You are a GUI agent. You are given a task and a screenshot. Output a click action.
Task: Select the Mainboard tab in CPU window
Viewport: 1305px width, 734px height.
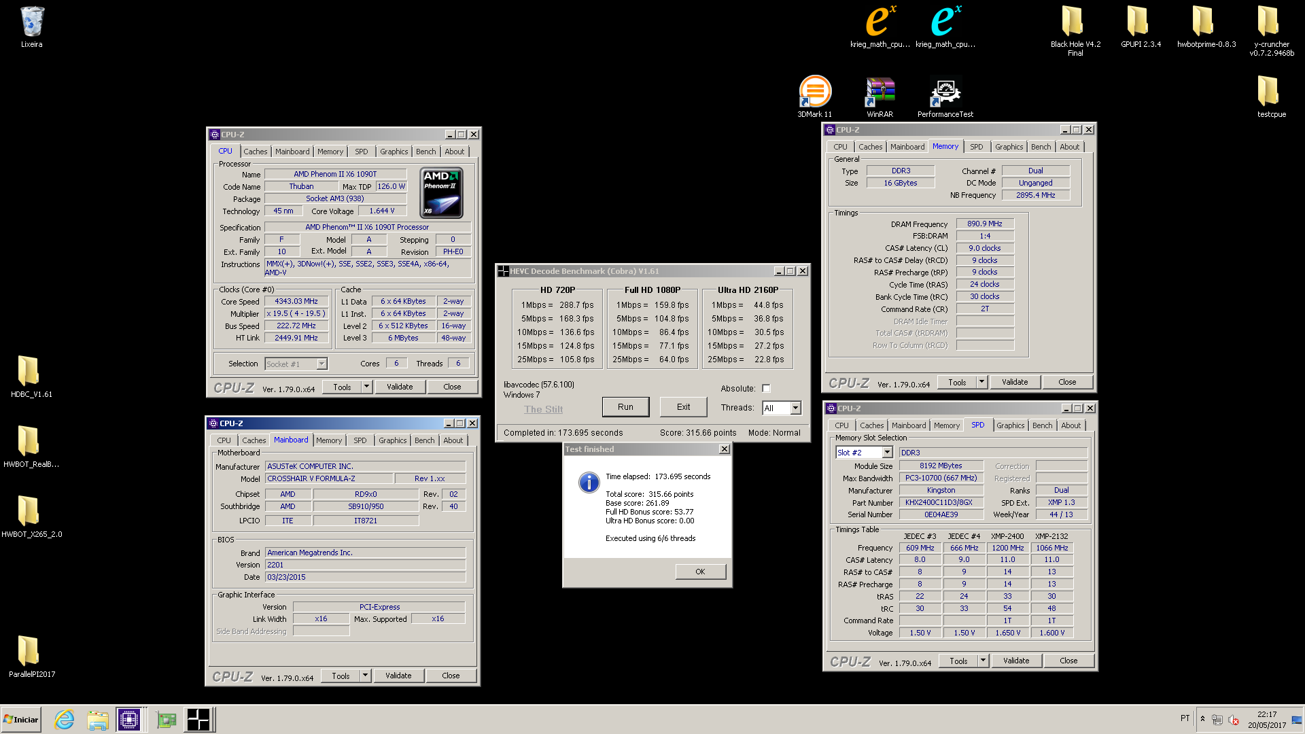[x=292, y=152]
